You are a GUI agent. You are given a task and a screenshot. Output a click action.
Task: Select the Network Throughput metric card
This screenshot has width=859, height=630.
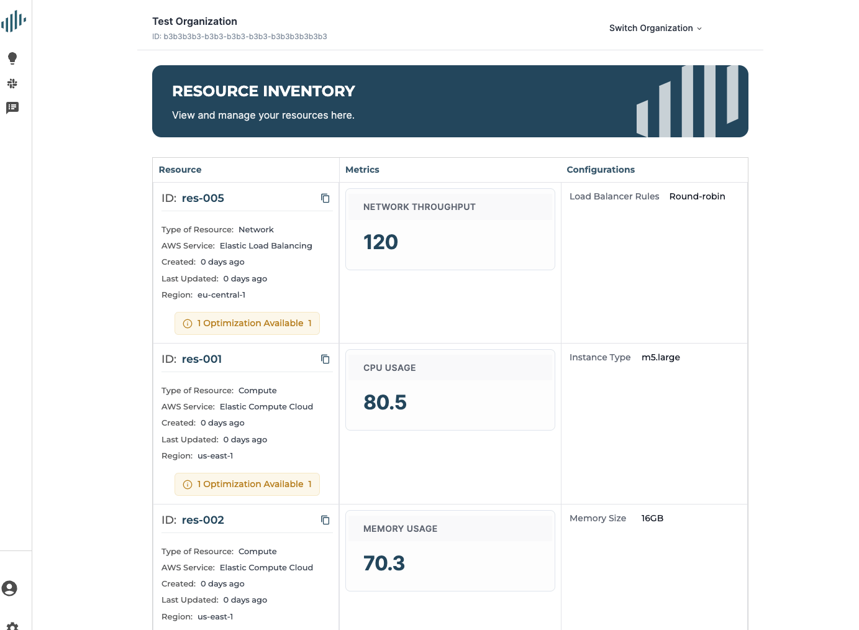[x=450, y=229]
